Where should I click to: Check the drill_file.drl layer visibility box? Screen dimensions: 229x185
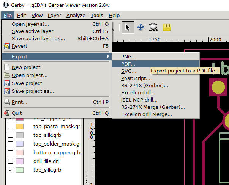[x=11, y=161]
